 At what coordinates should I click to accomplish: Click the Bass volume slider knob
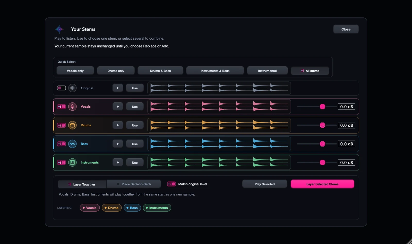(x=322, y=144)
